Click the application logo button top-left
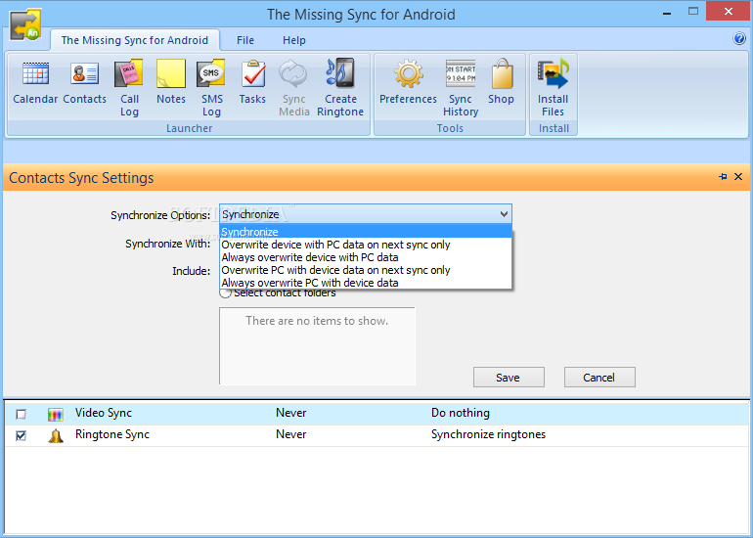This screenshot has width=753, height=538. (x=25, y=24)
